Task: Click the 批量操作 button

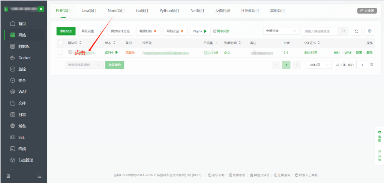Action: [115, 65]
